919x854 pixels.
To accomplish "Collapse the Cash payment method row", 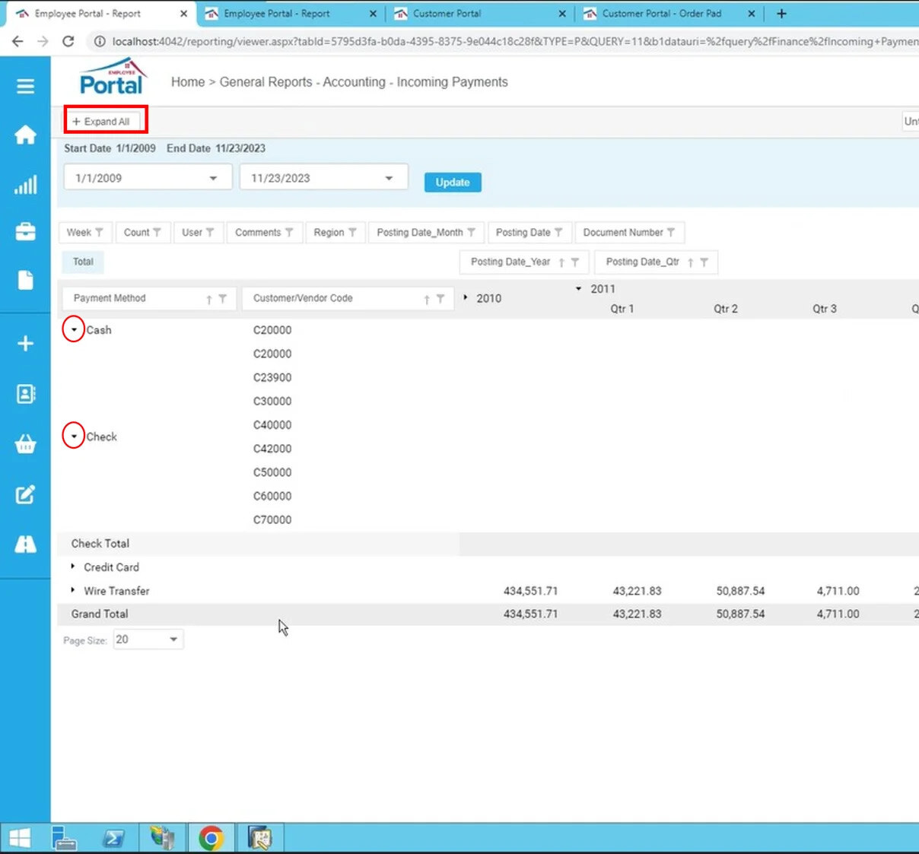I will (74, 330).
